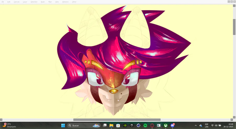Click the scroll right arrow
The height and width of the screenshot is (129, 236).
point(232,120)
